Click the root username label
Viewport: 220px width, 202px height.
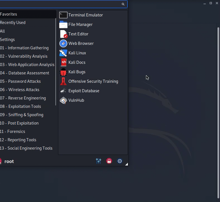(x=9, y=161)
